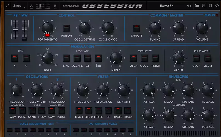Click the filter envelope SUSTAIN knob
The image size is (221, 137).
click(x=188, y=90)
